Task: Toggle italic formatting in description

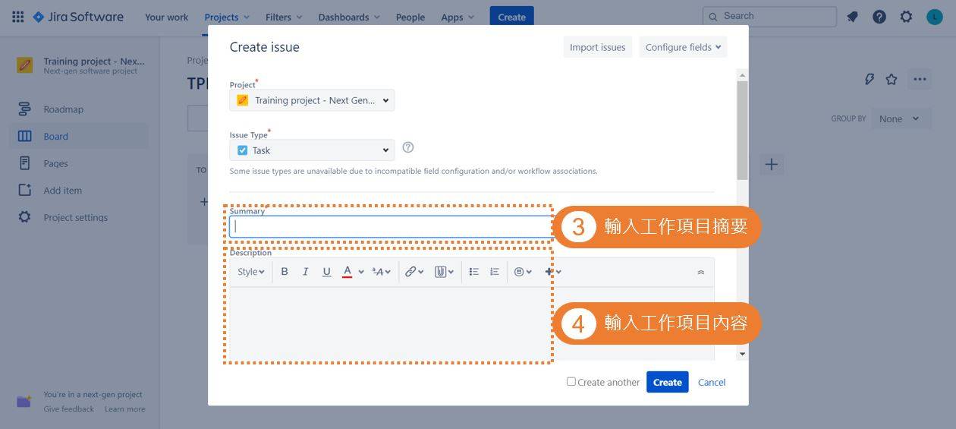Action: 305,272
